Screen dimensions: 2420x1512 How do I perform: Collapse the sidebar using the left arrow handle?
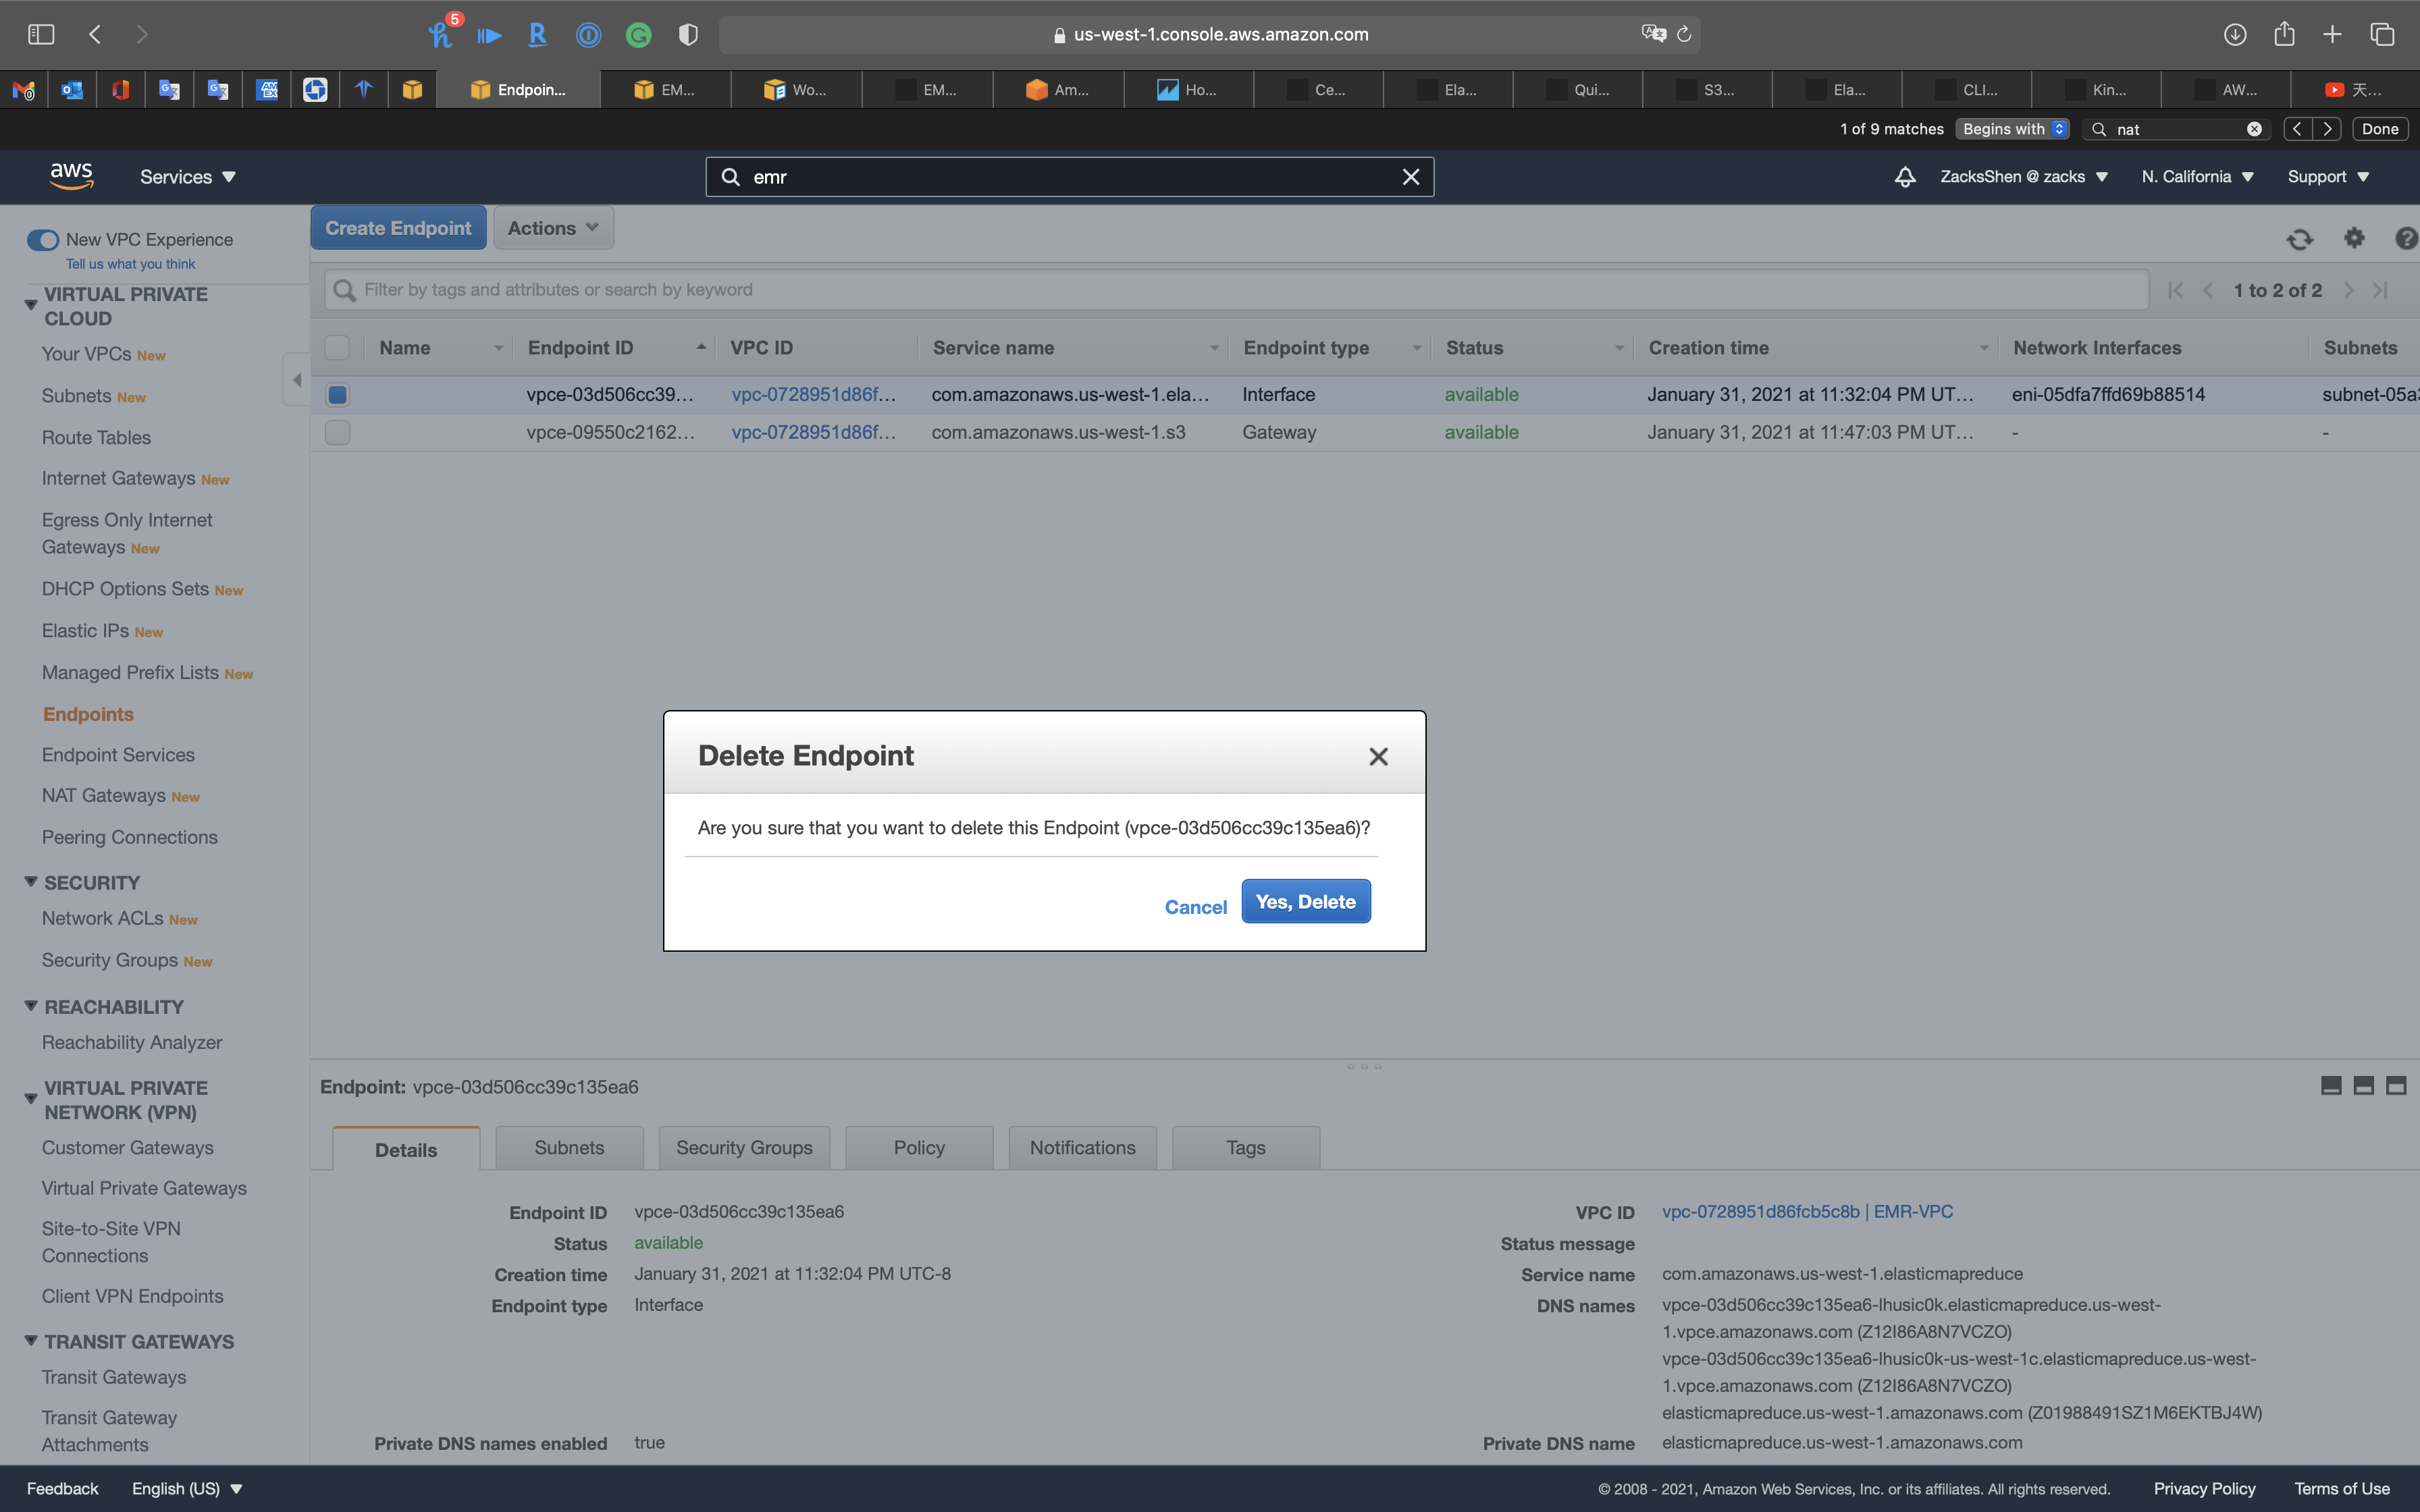click(x=297, y=380)
